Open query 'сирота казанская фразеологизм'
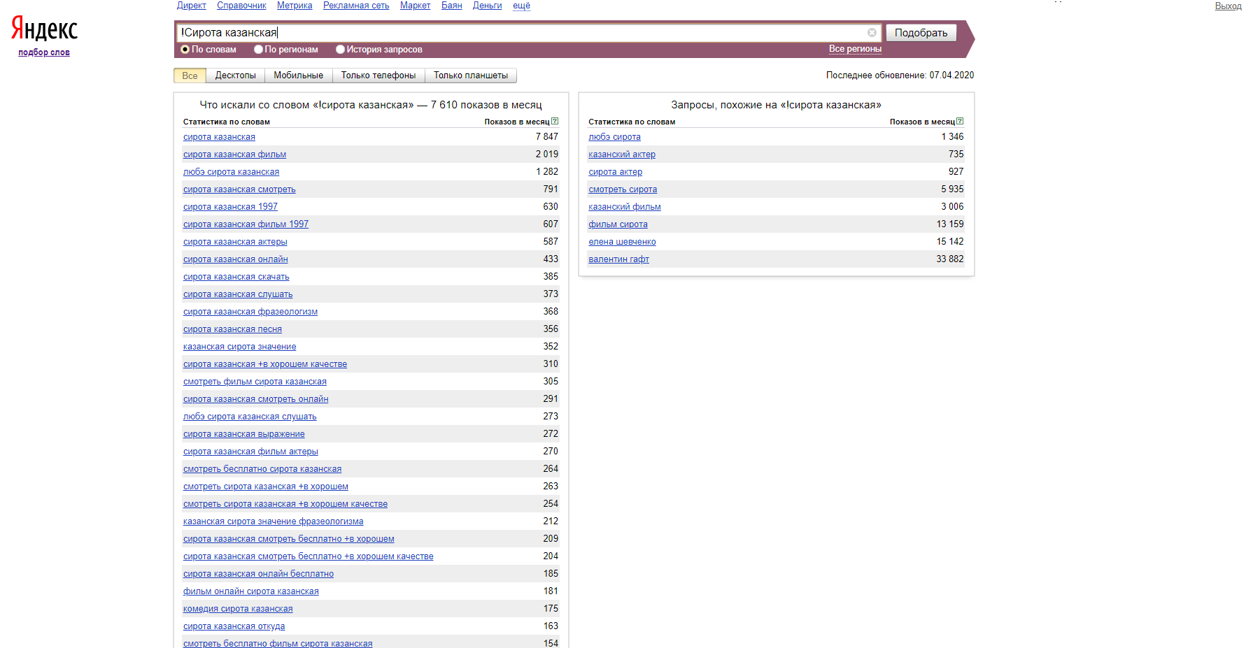The height and width of the screenshot is (648, 1253). (250, 312)
